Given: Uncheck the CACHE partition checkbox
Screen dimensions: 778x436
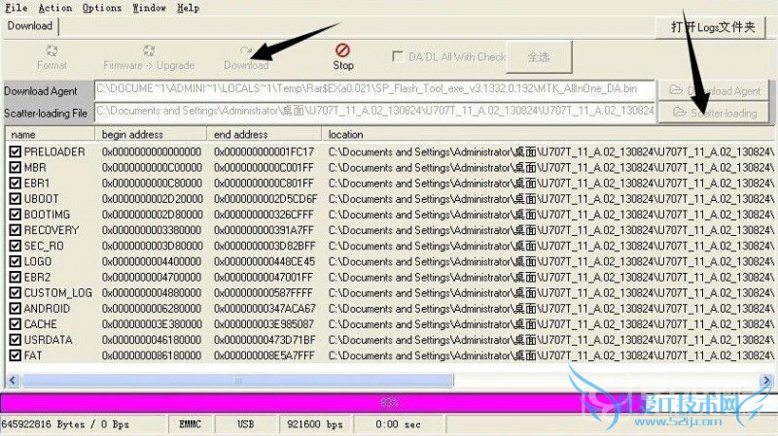Looking at the screenshot, I should click(15, 324).
